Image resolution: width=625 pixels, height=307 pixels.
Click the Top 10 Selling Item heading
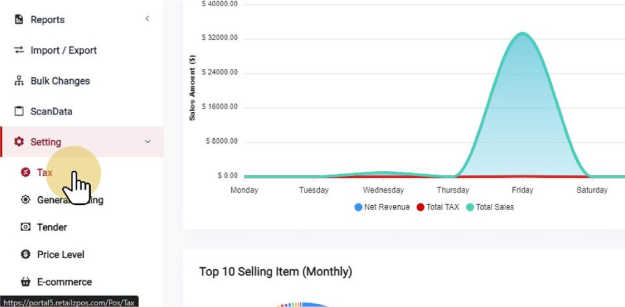[x=275, y=272]
